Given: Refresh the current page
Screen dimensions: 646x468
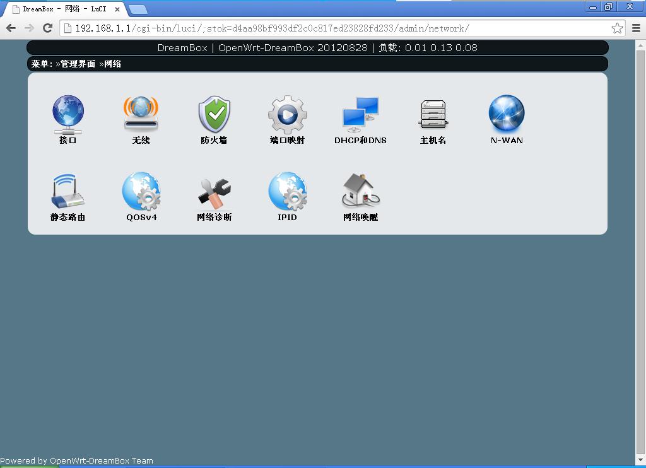Looking at the screenshot, I should pyautogui.click(x=48, y=28).
